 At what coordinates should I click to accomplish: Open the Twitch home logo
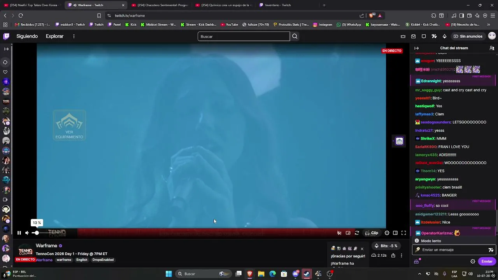click(6, 36)
